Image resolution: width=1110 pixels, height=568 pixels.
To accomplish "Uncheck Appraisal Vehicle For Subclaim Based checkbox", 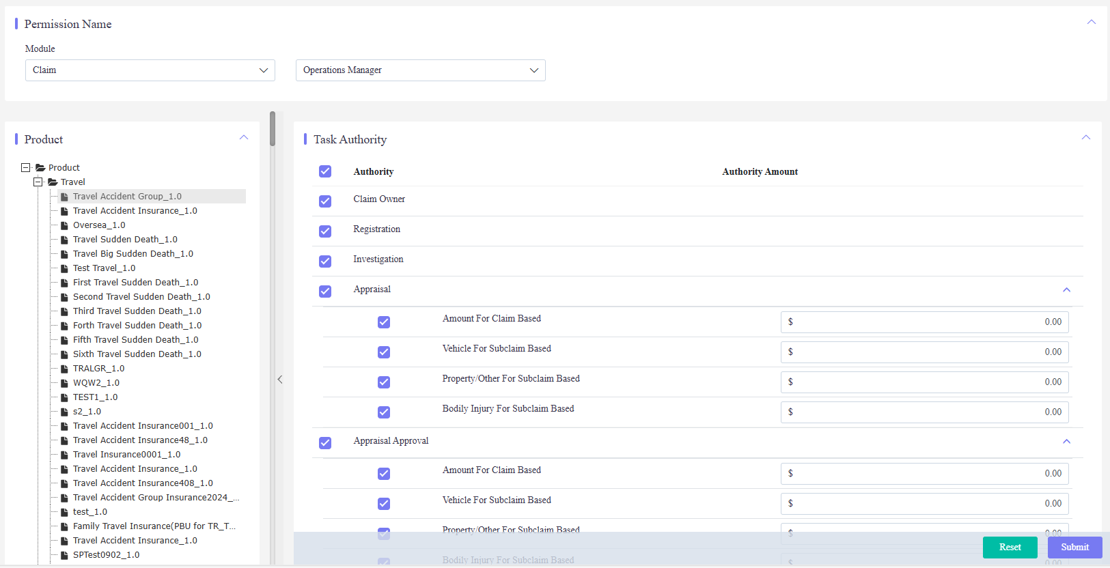I will pos(384,352).
